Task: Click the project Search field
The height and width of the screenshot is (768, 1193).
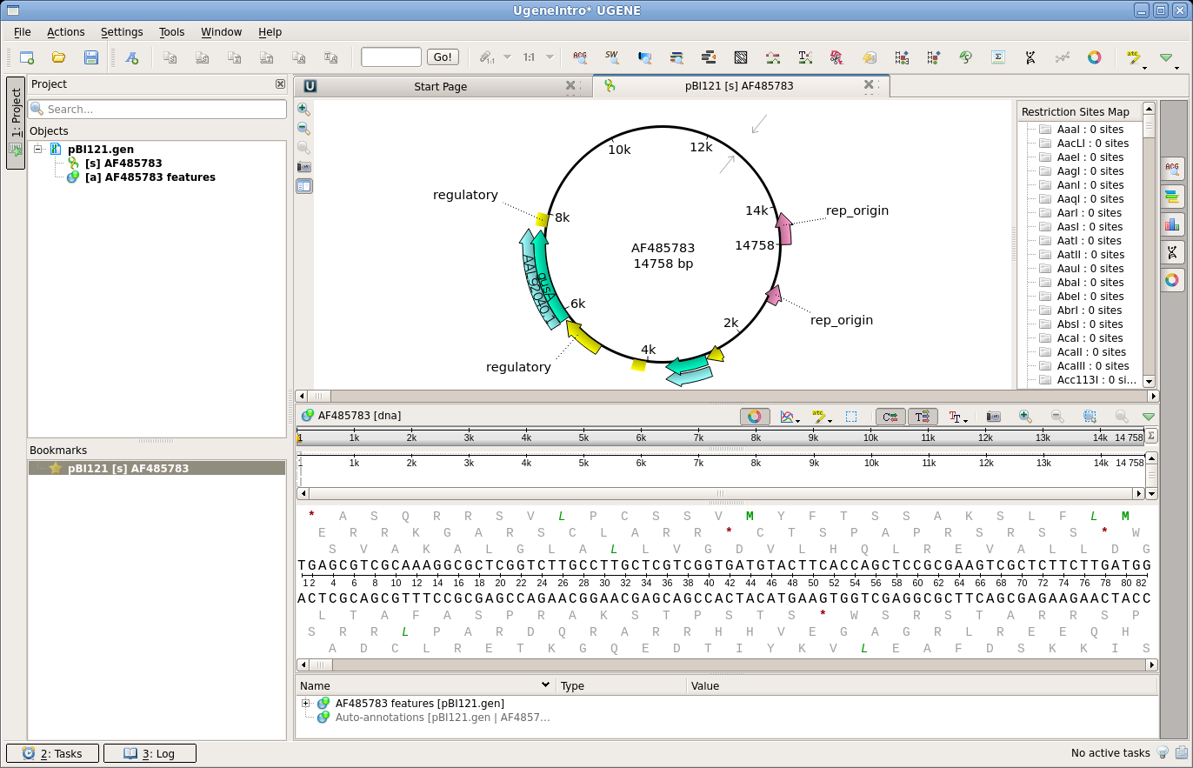Action: [x=157, y=109]
